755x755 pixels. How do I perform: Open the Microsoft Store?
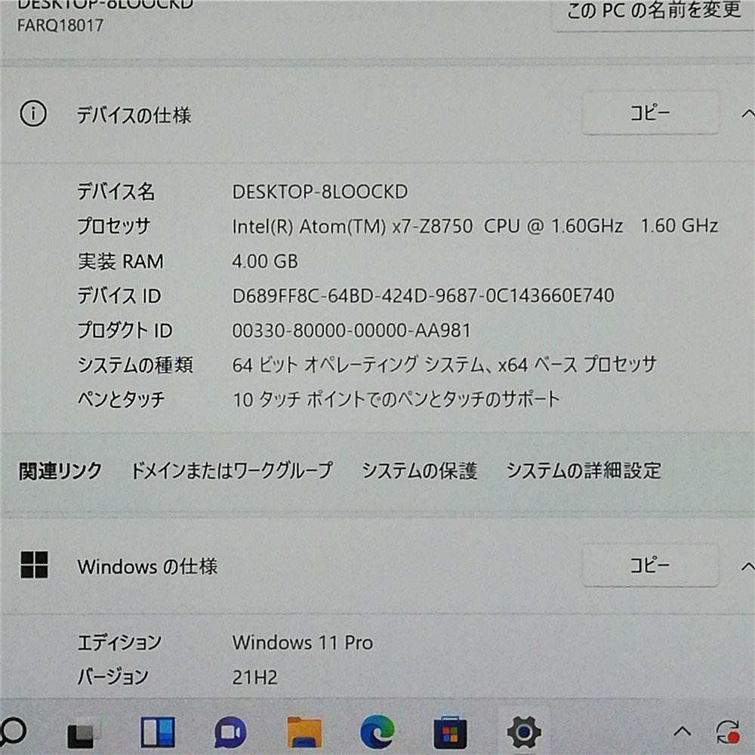coord(450,731)
